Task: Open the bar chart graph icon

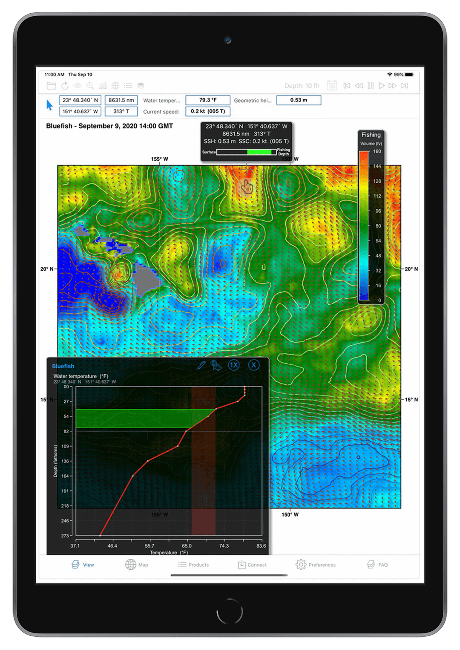Action: (103, 86)
